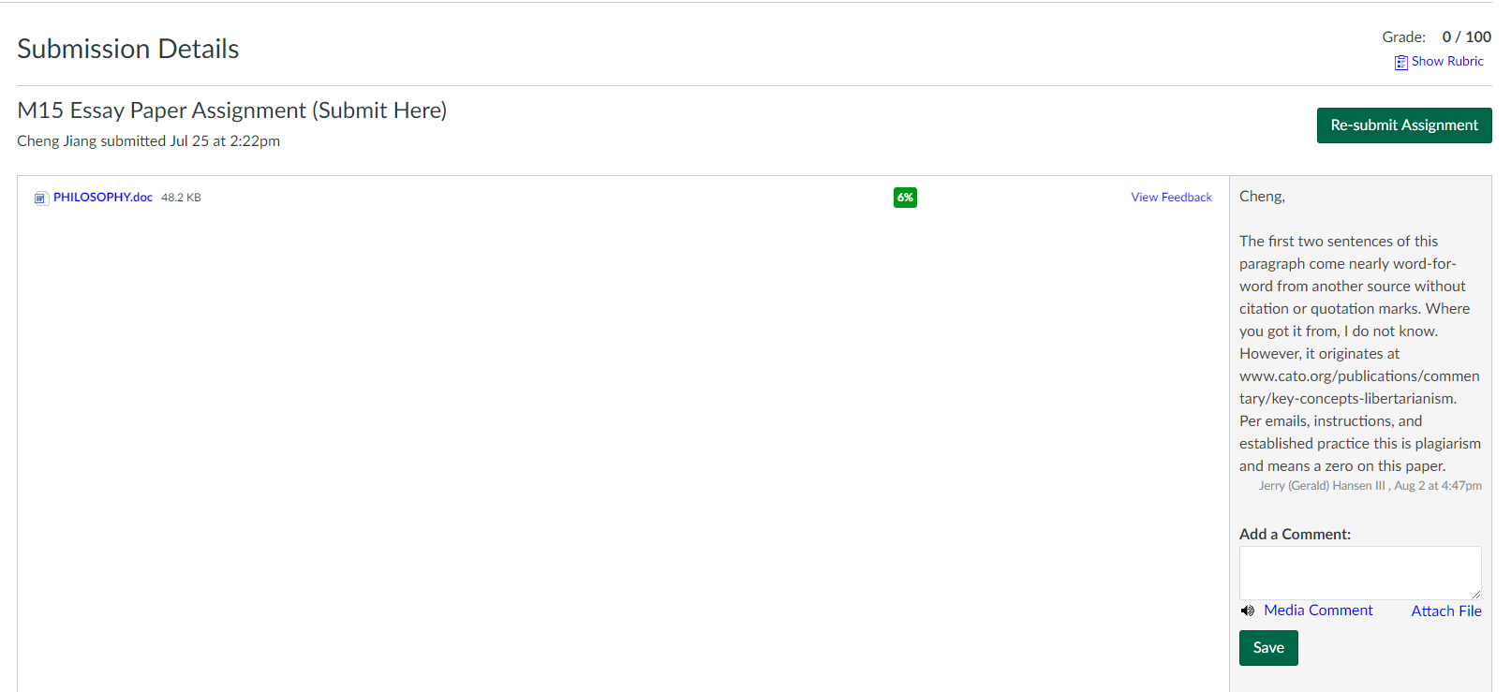
Task: Click the M15 Essay Paper Assignment title
Action: (x=232, y=110)
